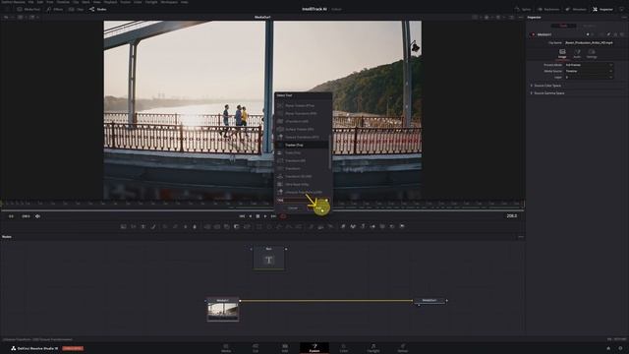The image size is (629, 354).
Task: Go to the Color page
Action: pyautogui.click(x=344, y=348)
